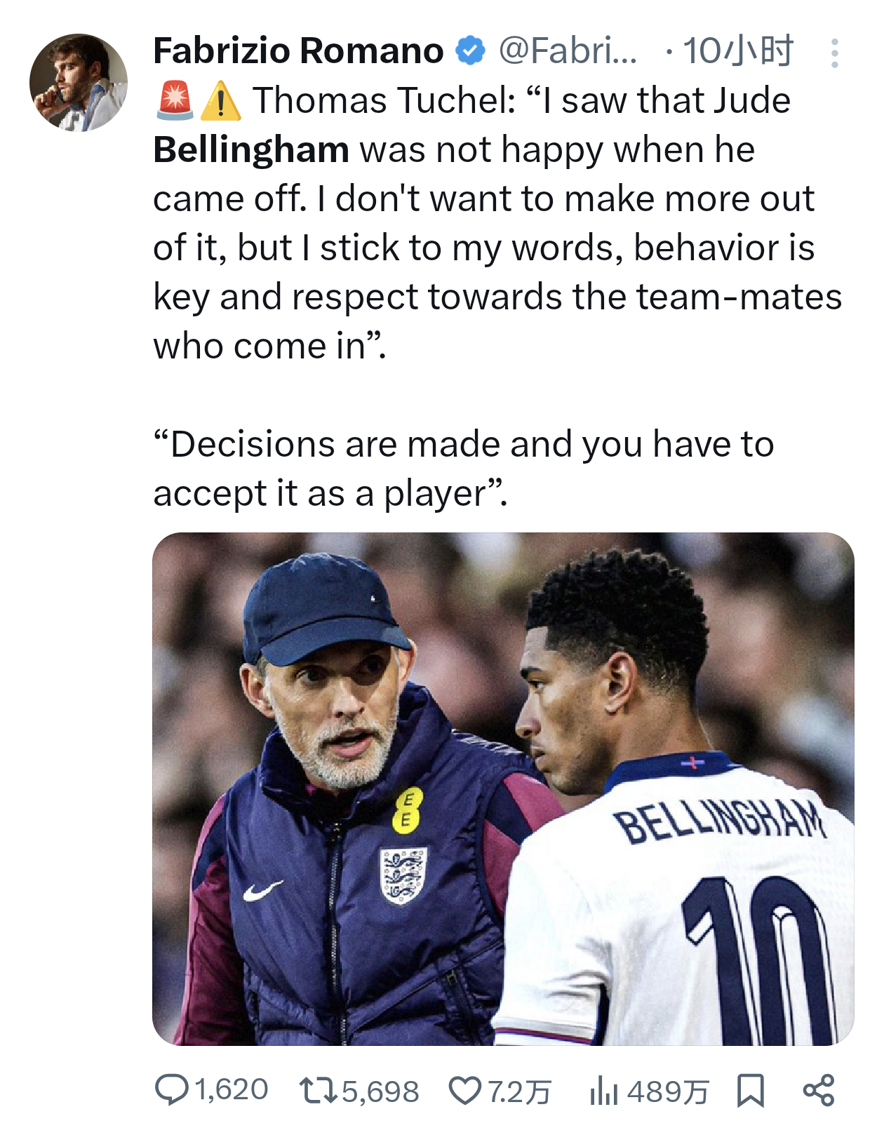This screenshot has height=1128, width=884.
Task: Click the yellow warning sign emoji
Action: click(220, 101)
